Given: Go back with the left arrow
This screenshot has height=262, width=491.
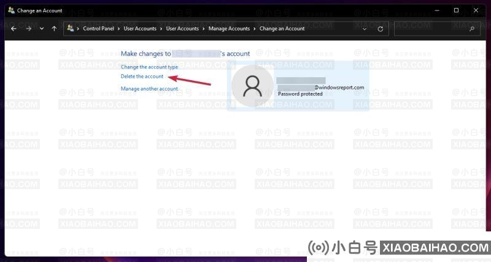Looking at the screenshot, I should tap(14, 29).
